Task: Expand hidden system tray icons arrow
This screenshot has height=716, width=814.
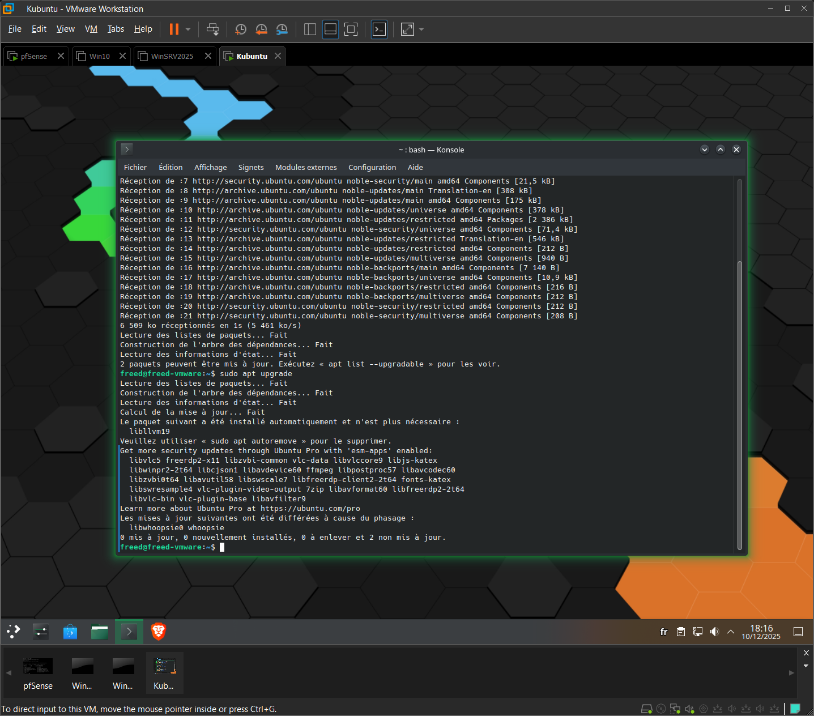Action: pyautogui.click(x=731, y=632)
